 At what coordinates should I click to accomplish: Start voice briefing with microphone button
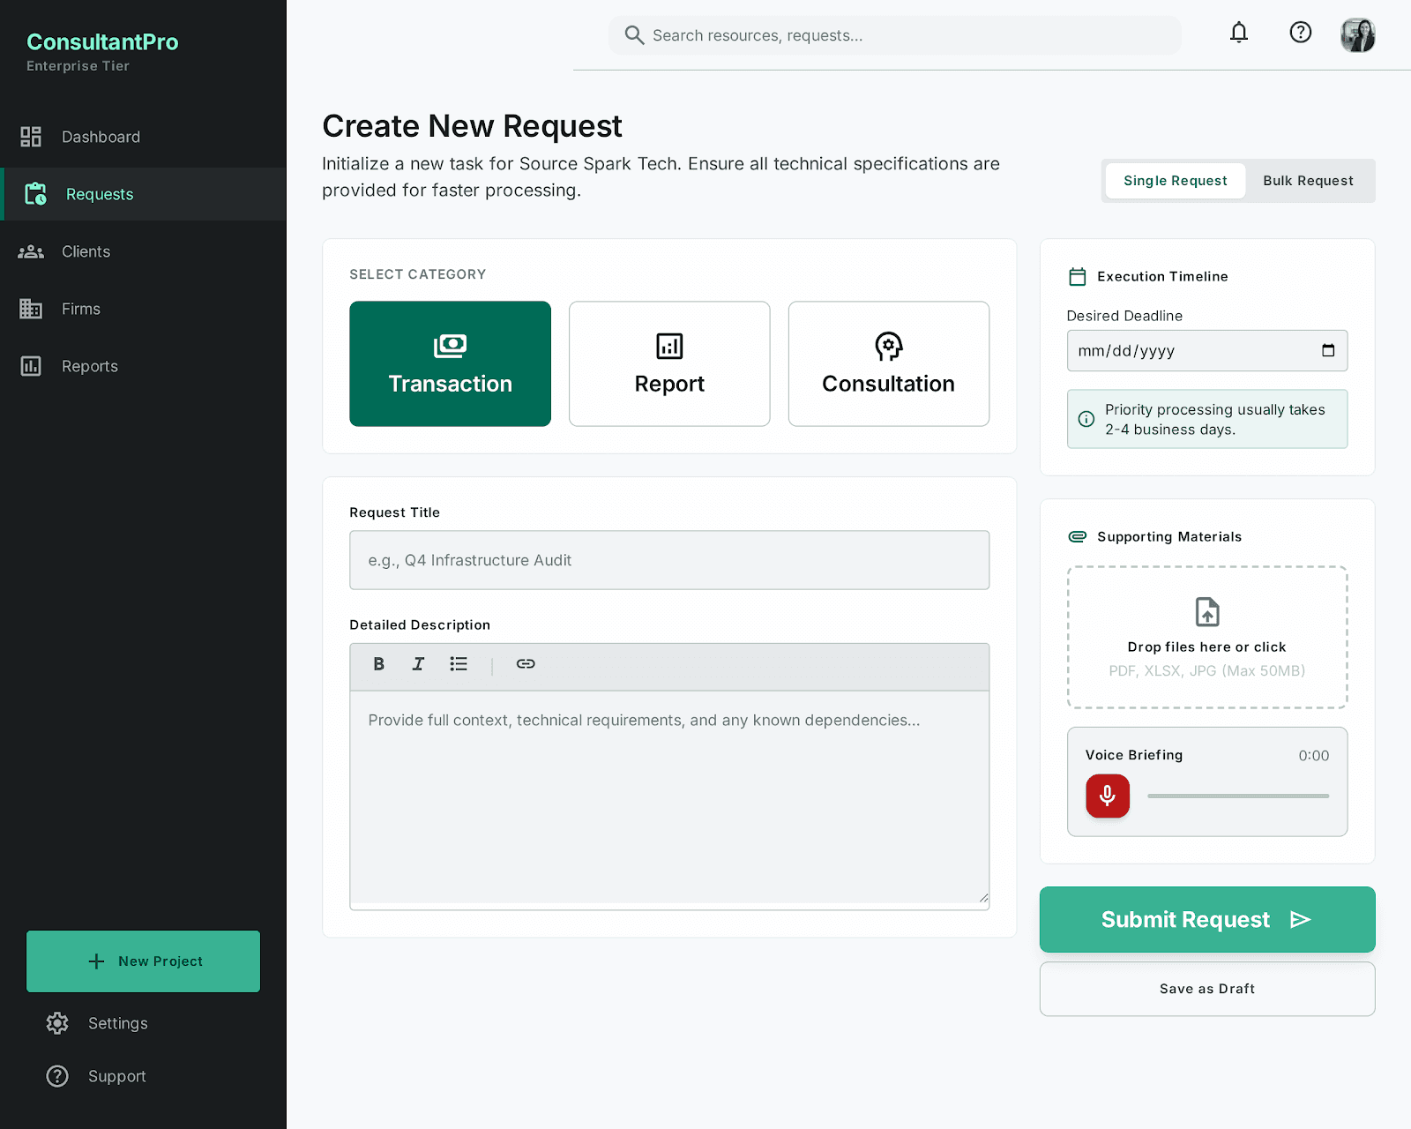[1108, 796]
